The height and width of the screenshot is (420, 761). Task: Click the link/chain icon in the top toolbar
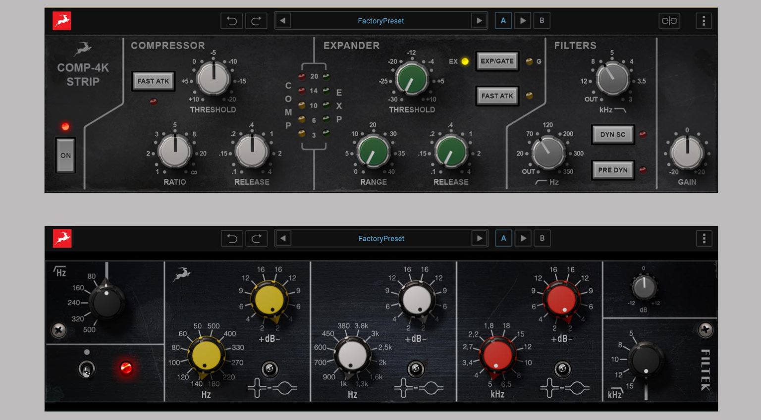pos(670,20)
